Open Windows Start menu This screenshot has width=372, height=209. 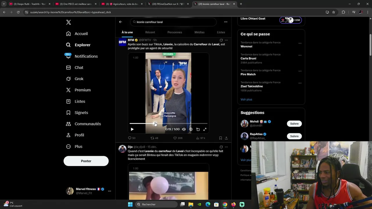[x=130, y=204]
